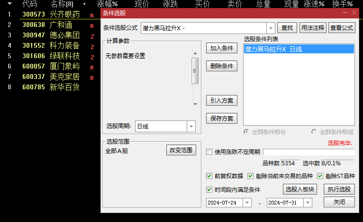View formula with 查看公式 button

[x=342, y=28]
